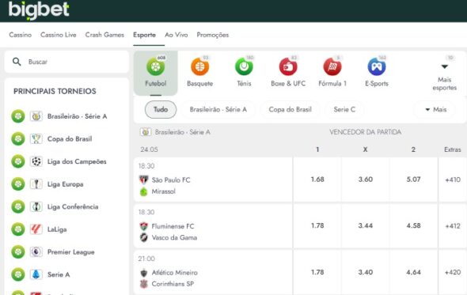Open the Cassino tab
Viewport: 467px width, 295px height.
[x=21, y=35]
